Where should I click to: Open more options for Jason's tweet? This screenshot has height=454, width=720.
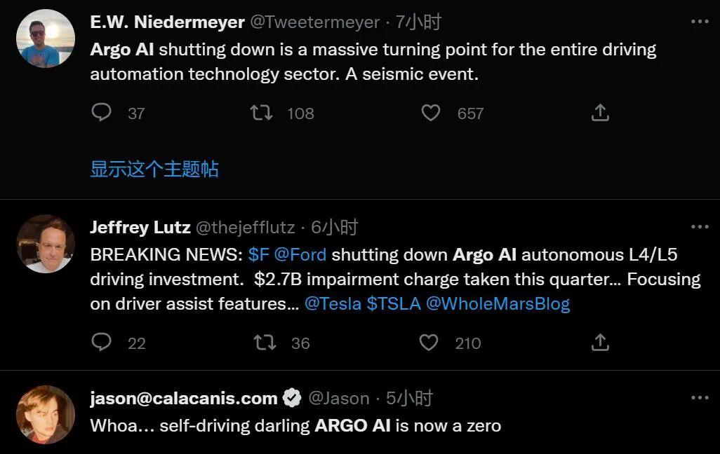click(700, 397)
